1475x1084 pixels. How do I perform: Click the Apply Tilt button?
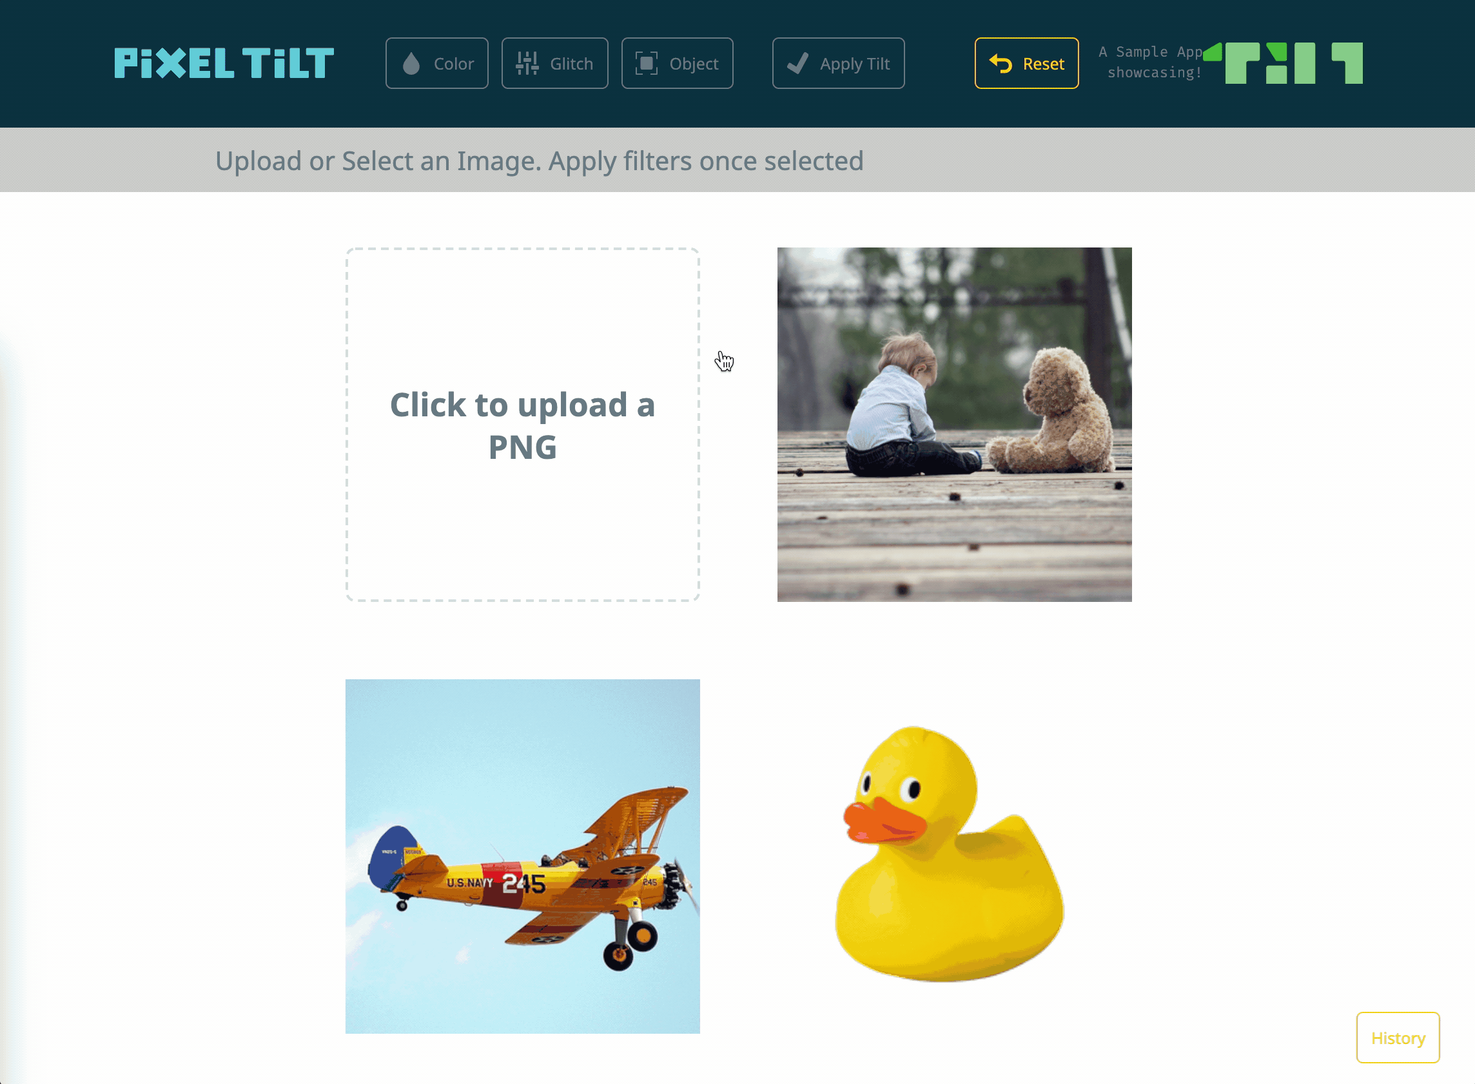[x=839, y=63]
